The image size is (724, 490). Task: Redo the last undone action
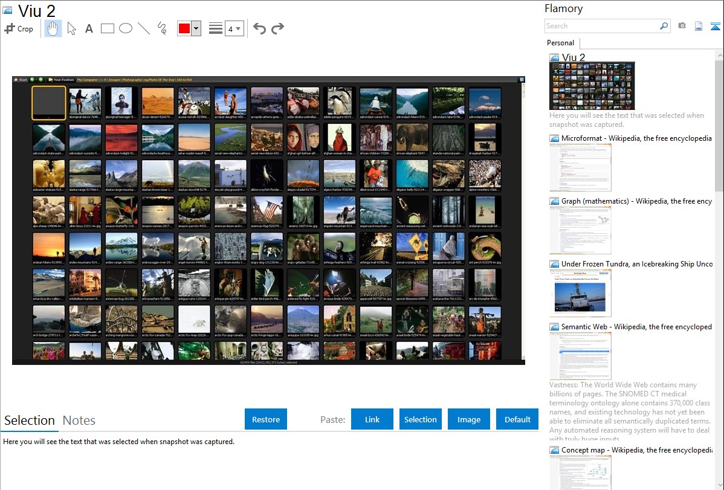(x=277, y=28)
